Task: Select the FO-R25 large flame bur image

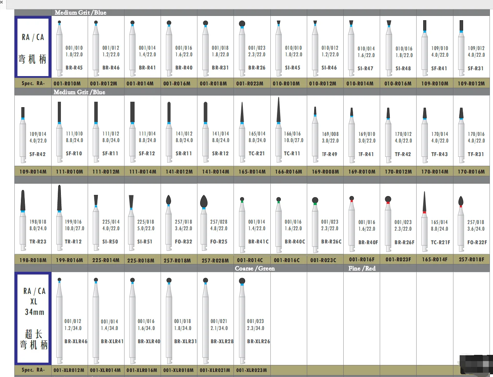Action: coord(204,223)
